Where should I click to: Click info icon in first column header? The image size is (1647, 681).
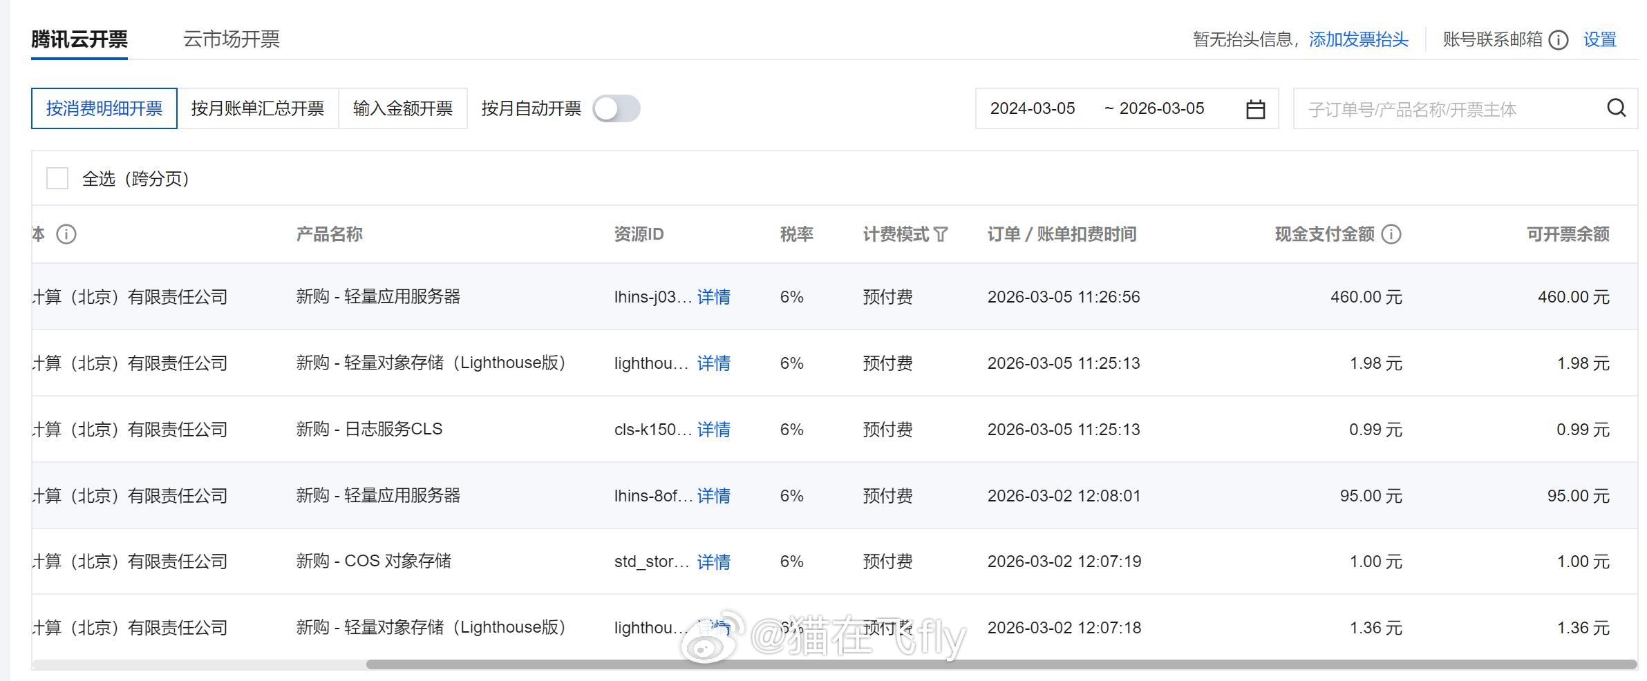[x=66, y=234]
